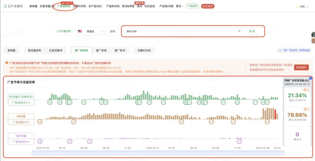Toggle the SBV流量 series legend
Viewport: 315px width, 161px height.
click(21, 136)
